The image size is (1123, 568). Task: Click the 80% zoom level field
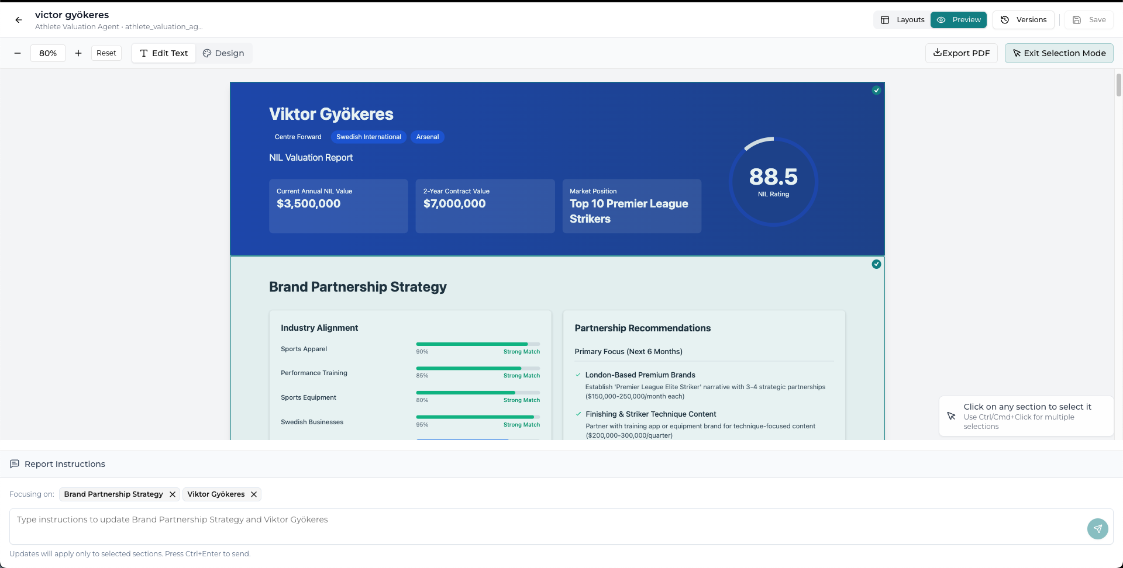click(x=48, y=53)
